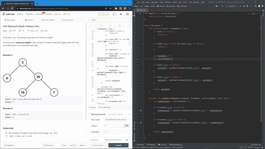Expand the Console panel
Image resolution: width=265 pixels, height=149 pixels.
coord(95,140)
